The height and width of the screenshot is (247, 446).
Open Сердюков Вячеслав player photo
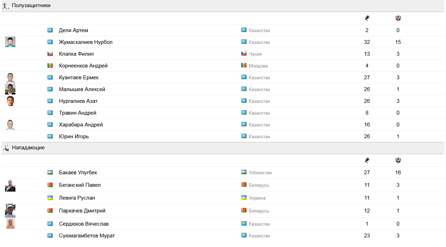click(x=10, y=224)
